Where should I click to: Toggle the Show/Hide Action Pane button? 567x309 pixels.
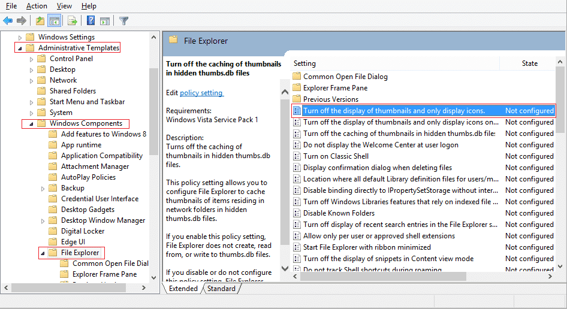point(104,21)
